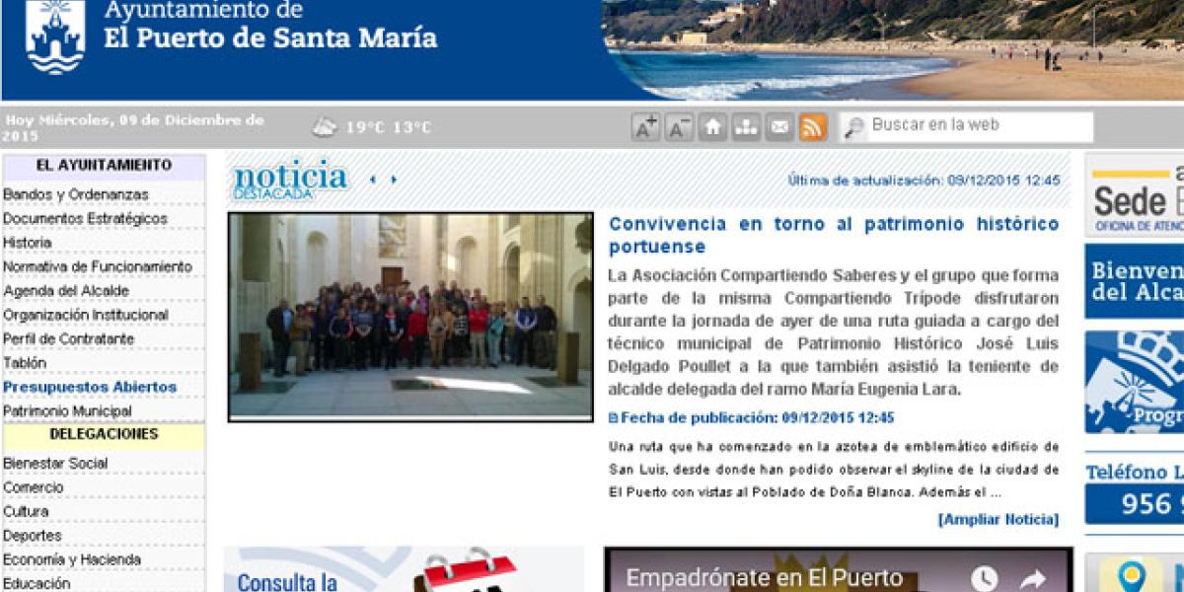Image resolution: width=1184 pixels, height=592 pixels.
Task: Open the group photo news thumbnail
Action: point(410,317)
